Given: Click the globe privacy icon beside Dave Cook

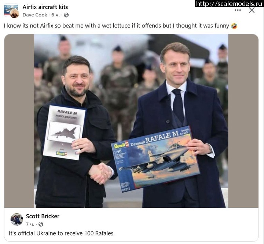Looking at the screenshot, I should [x=66, y=15].
